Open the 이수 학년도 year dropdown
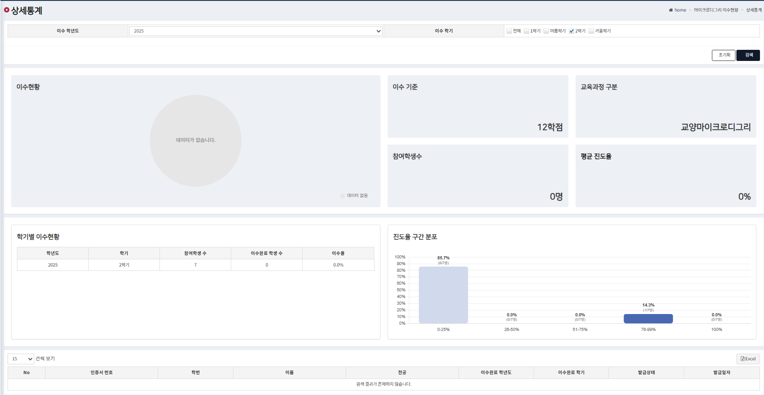The image size is (764, 395). click(256, 31)
